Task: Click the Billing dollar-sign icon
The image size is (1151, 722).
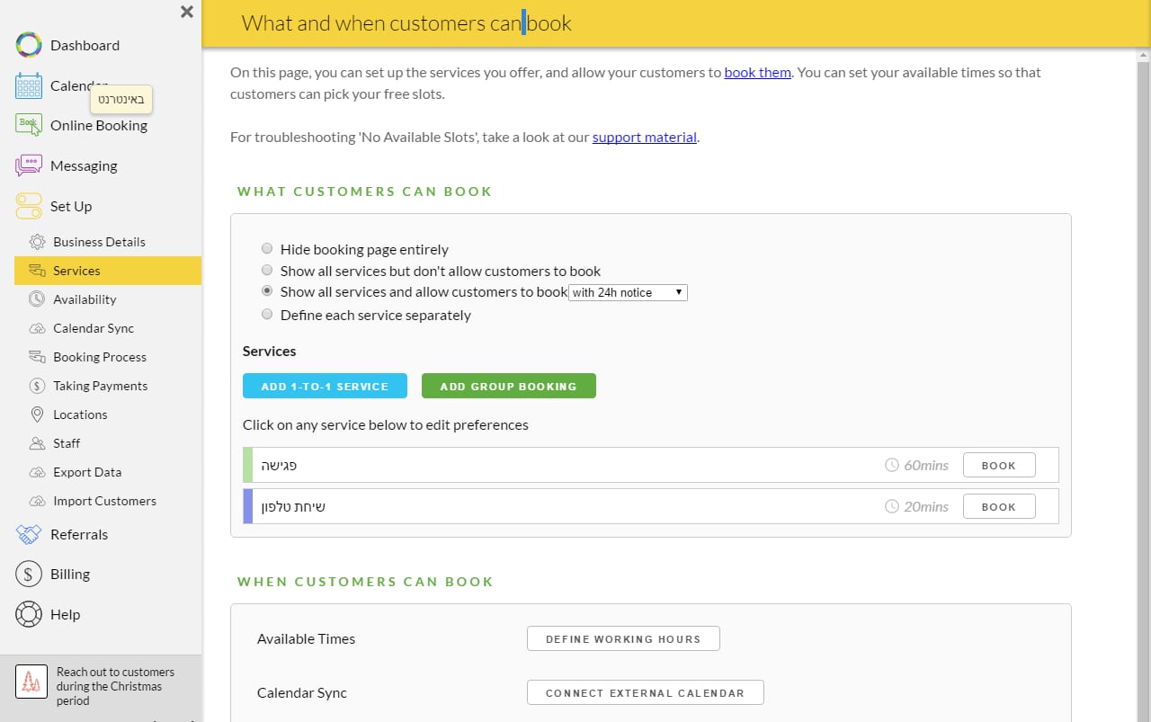Action: 29,574
